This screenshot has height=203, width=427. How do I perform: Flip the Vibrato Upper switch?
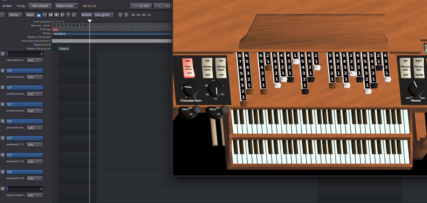tap(221, 68)
